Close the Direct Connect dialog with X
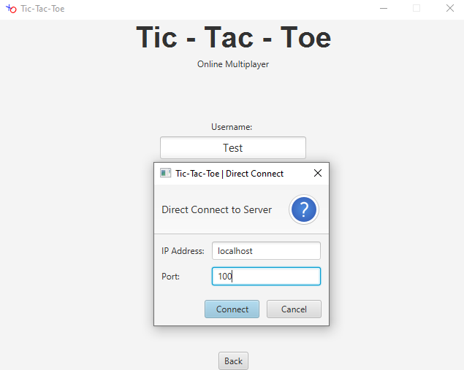The height and width of the screenshot is (370, 464). (x=318, y=173)
